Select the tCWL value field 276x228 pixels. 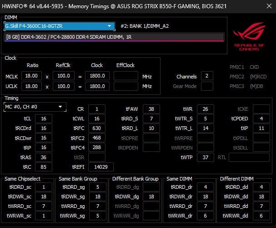click(97, 119)
